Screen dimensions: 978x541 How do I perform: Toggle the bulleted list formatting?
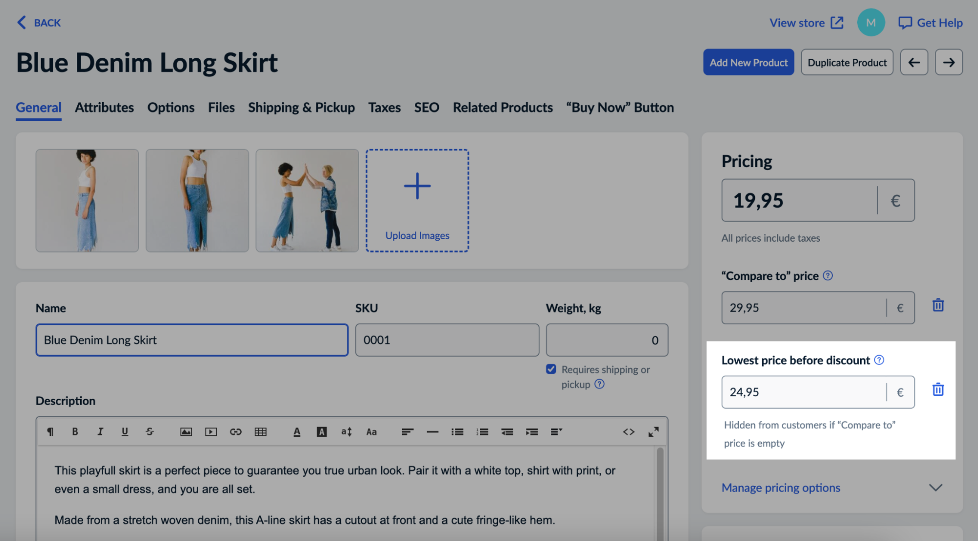click(457, 431)
